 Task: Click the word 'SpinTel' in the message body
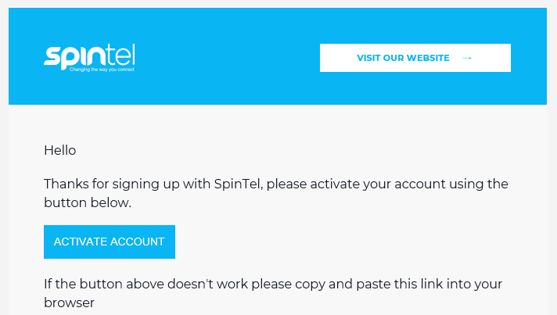click(239, 184)
